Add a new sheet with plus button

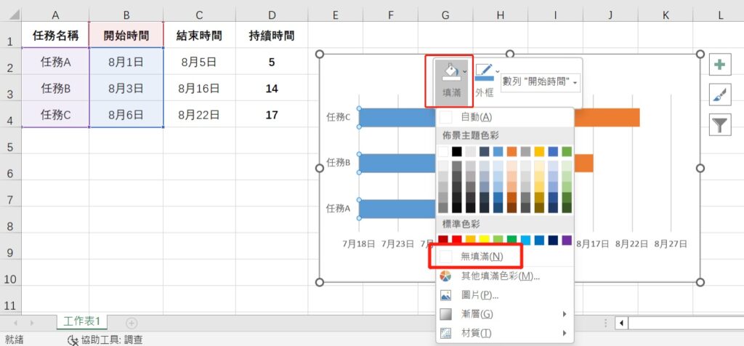pyautogui.click(x=132, y=323)
